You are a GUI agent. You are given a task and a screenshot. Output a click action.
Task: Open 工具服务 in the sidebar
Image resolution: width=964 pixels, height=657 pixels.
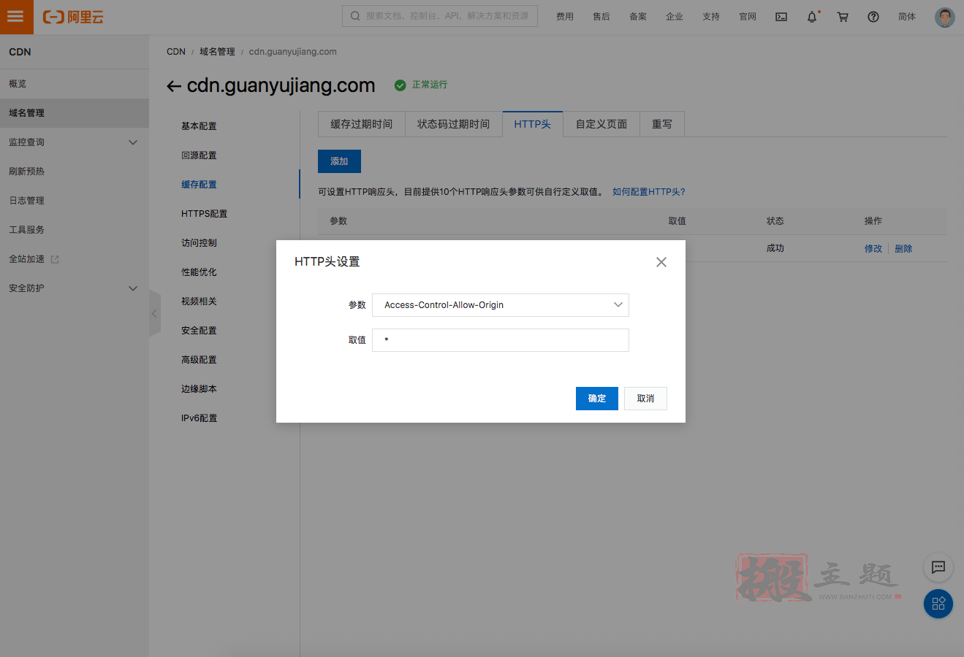tap(75, 230)
